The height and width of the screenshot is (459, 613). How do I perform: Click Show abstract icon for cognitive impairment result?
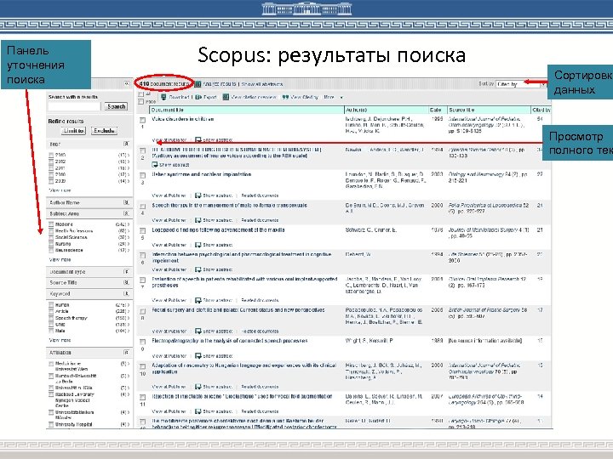(x=198, y=269)
